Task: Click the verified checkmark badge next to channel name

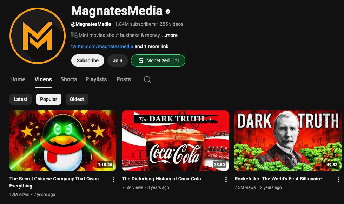Action: [168, 12]
